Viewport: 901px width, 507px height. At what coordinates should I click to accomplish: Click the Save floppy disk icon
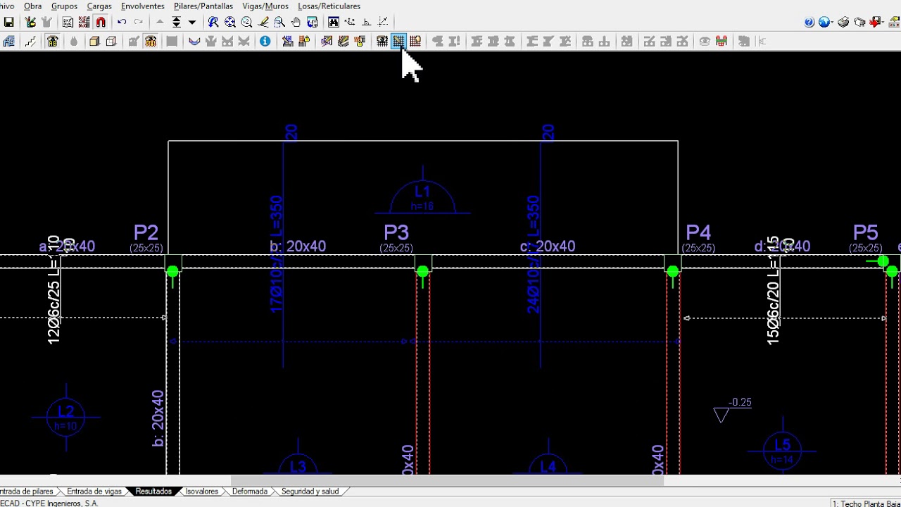click(x=9, y=23)
